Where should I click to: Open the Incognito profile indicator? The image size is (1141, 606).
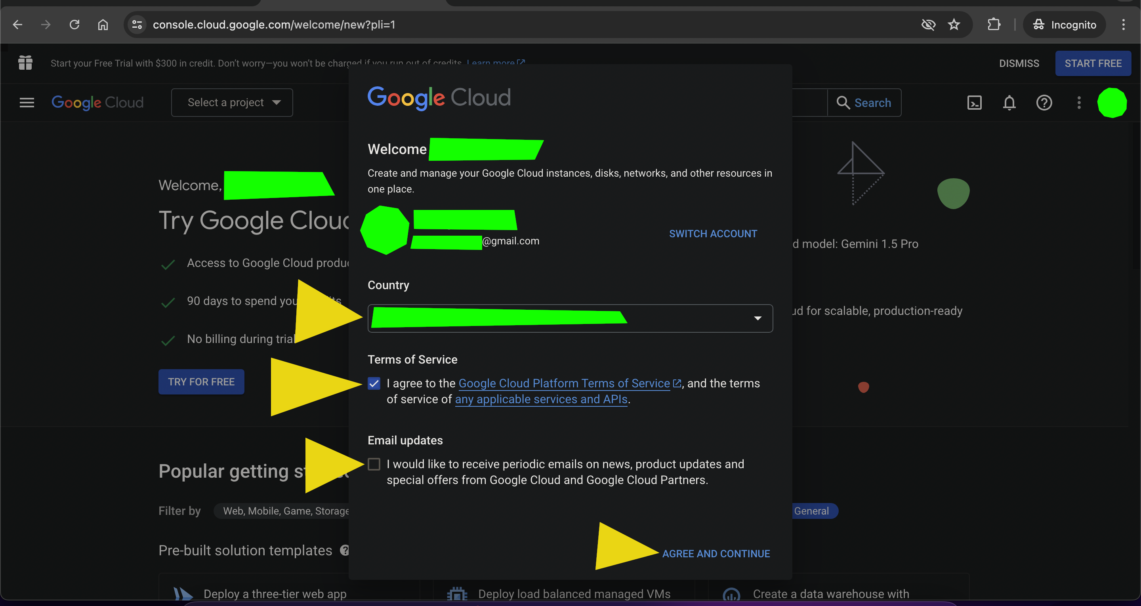tap(1065, 25)
